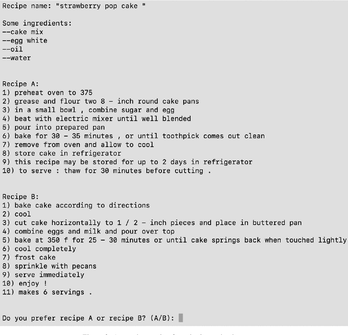Click the "--oil" ingredient line
This screenshot has height=335, width=348.
13,49
